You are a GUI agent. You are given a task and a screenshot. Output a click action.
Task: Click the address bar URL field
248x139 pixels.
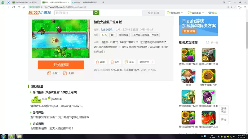click(126, 7)
